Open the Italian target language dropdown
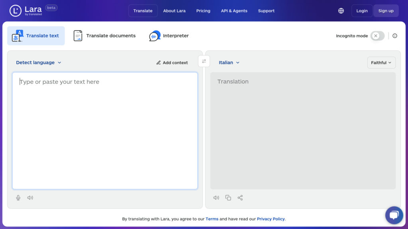 click(x=229, y=62)
